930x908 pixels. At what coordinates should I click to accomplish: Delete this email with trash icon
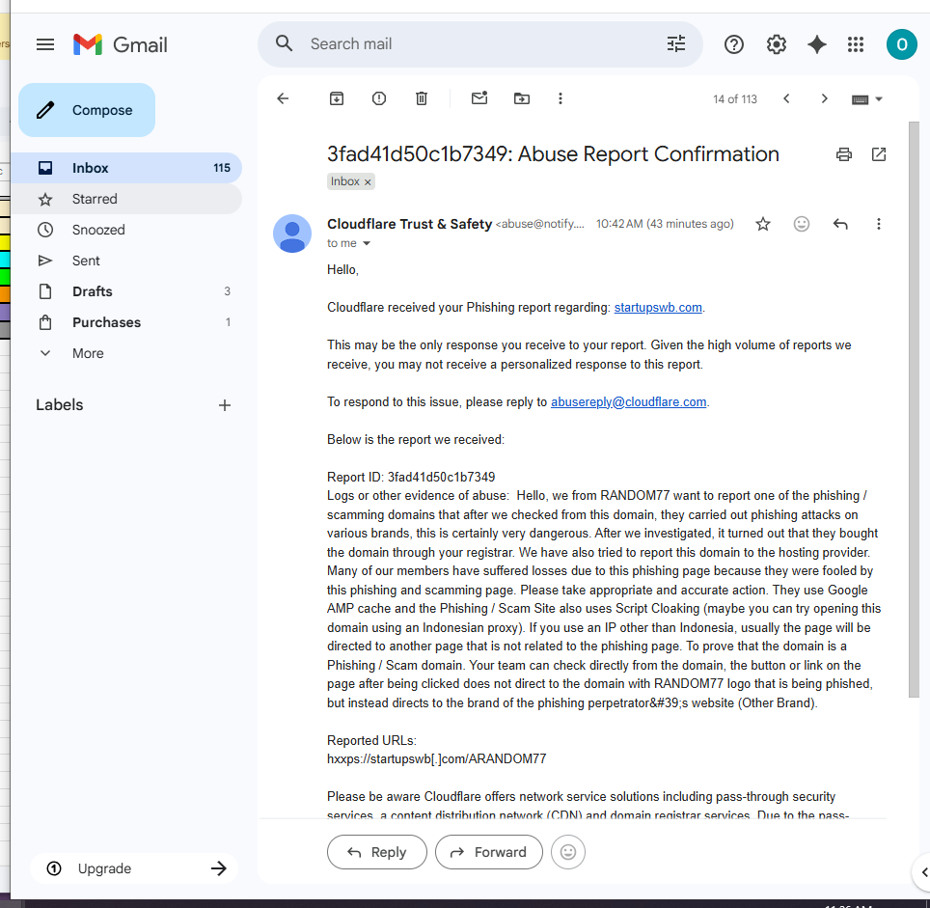422,98
